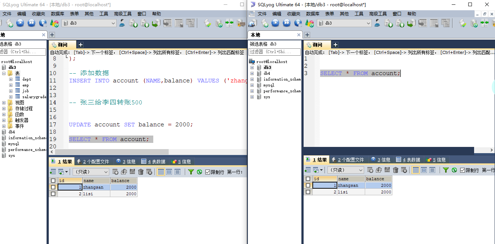The image size is (495, 244).
Task: Check lisi row checkbox in right result grid
Action: (x=308, y=192)
